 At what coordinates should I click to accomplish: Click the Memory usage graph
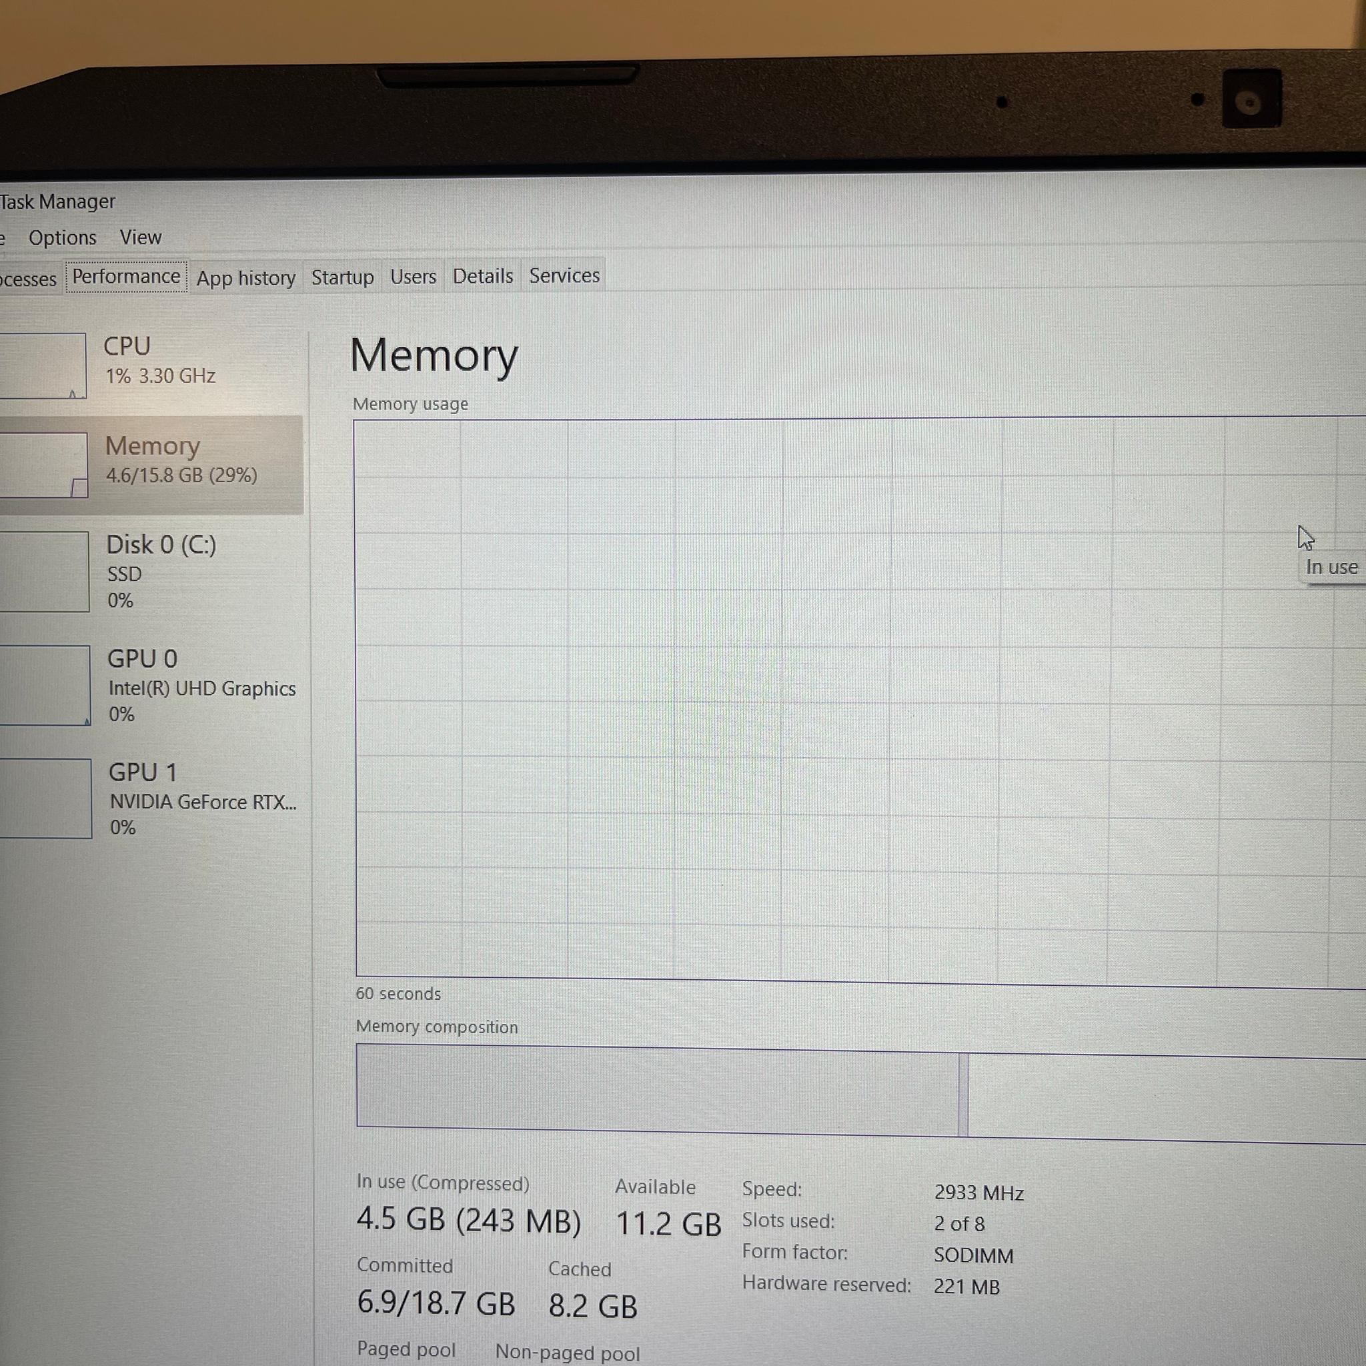(859, 702)
